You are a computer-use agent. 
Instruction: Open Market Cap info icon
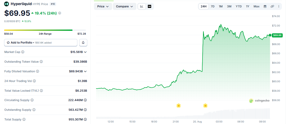[23, 52]
